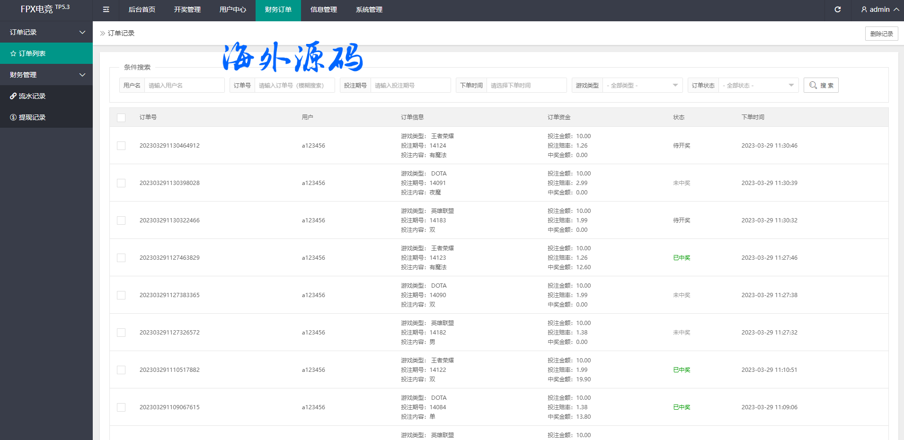This screenshot has width=904, height=440.
Task: Click the link icon beside 流水记录
Action: [x=13, y=96]
